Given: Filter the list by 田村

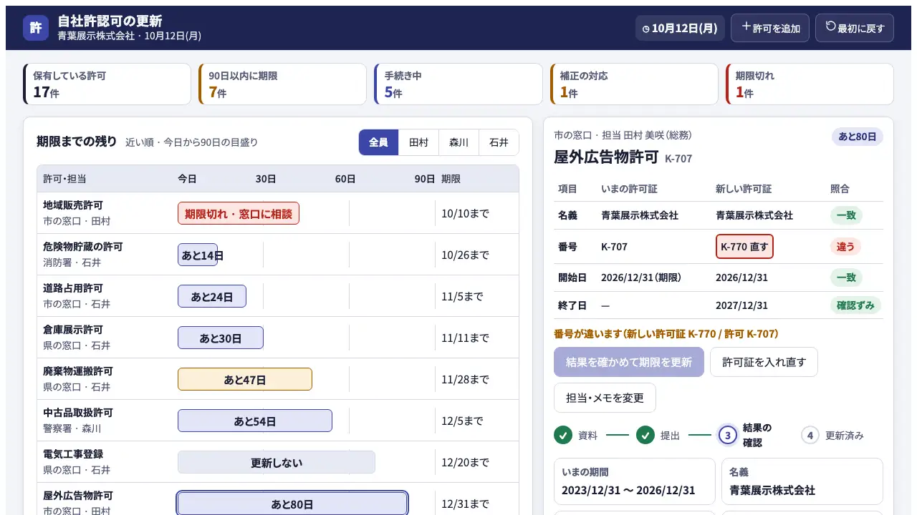Looking at the screenshot, I should [418, 142].
